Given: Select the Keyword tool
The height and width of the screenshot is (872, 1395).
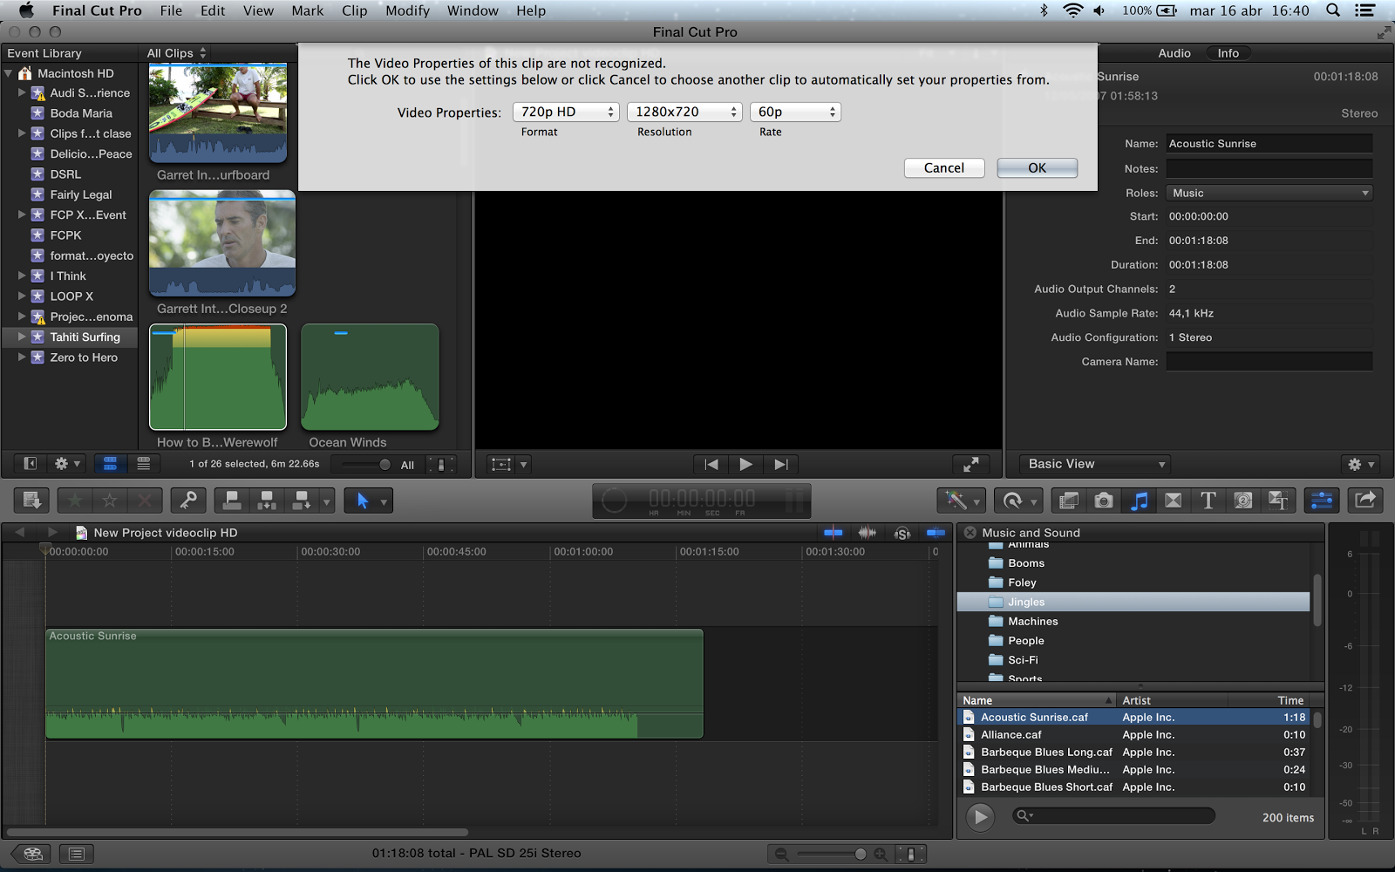Looking at the screenshot, I should 187,501.
